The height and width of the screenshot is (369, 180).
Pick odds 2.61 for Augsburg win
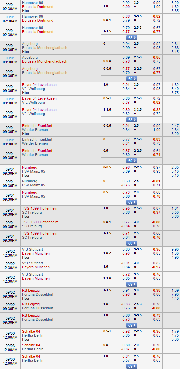175,44
